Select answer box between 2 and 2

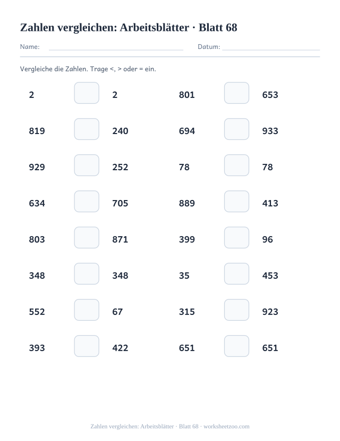click(x=87, y=93)
